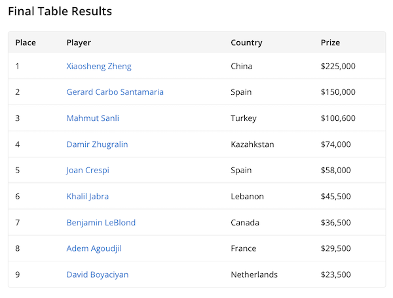Click the $100,600 third place prize

(338, 118)
